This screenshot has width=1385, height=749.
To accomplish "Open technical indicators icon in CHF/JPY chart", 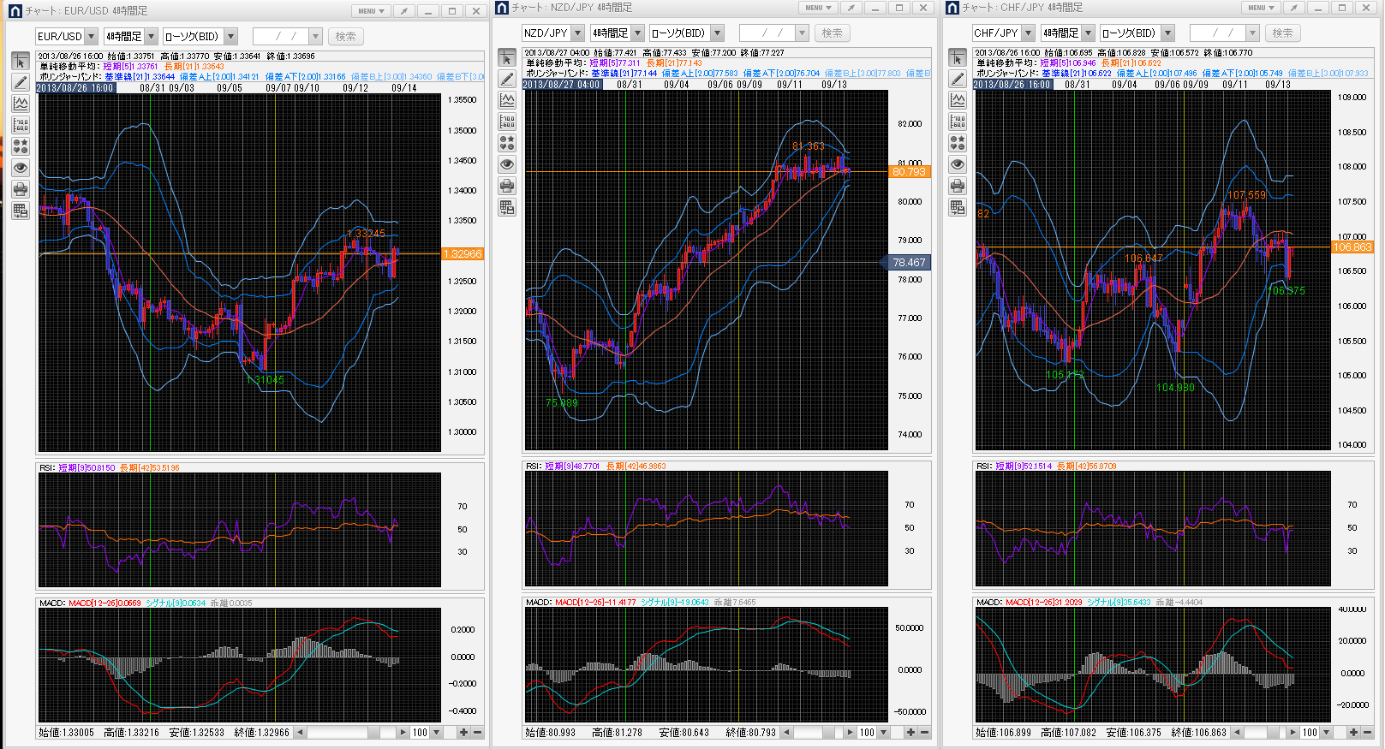I will point(958,100).
